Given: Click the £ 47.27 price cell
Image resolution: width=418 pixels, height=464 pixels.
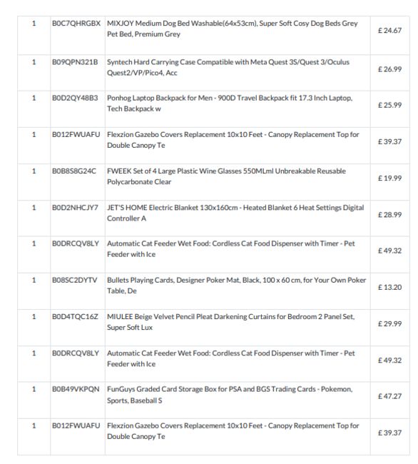Looking at the screenshot, I should pyautogui.click(x=389, y=396).
